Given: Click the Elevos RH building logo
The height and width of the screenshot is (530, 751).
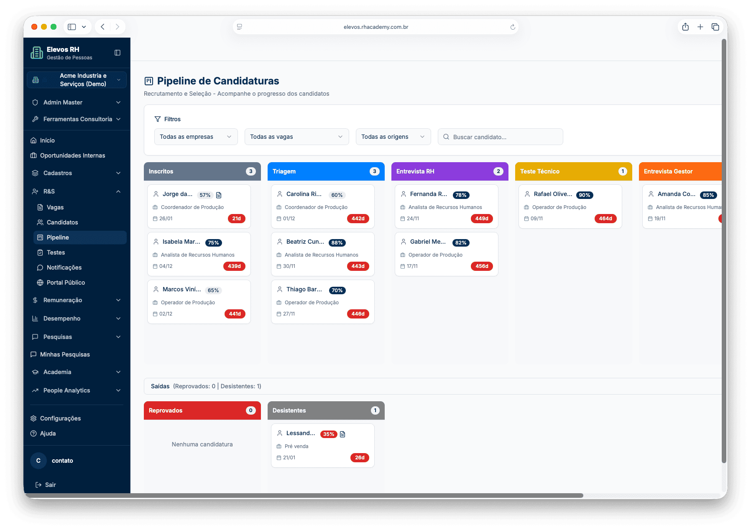Looking at the screenshot, I should [x=37, y=53].
